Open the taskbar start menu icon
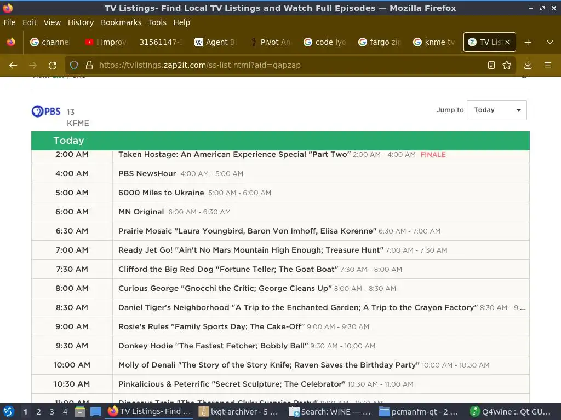 (9, 411)
